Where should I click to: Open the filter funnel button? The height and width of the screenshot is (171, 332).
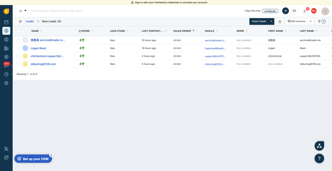tap(322, 21)
